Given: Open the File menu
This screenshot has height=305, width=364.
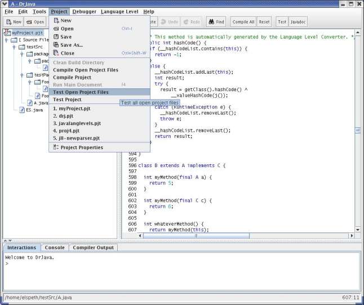Looking at the screenshot, I should coord(9,12).
